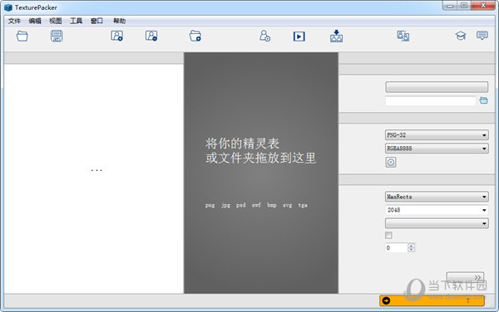Click the TexturePacker cube icon in title bar
The image size is (499, 312).
pyautogui.click(x=8, y=7)
